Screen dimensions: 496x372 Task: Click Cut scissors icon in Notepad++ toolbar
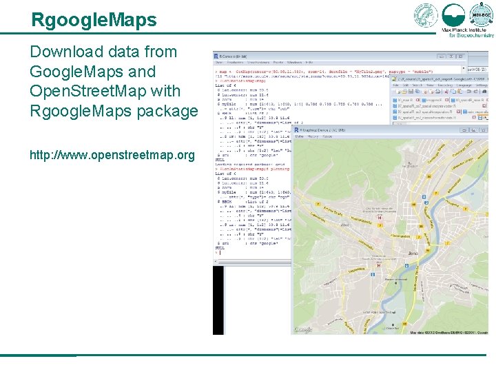tap(446, 92)
